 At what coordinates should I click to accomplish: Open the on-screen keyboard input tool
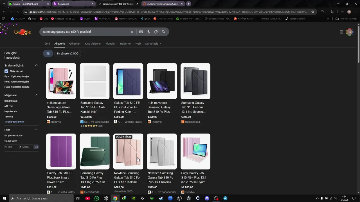pos(141,32)
